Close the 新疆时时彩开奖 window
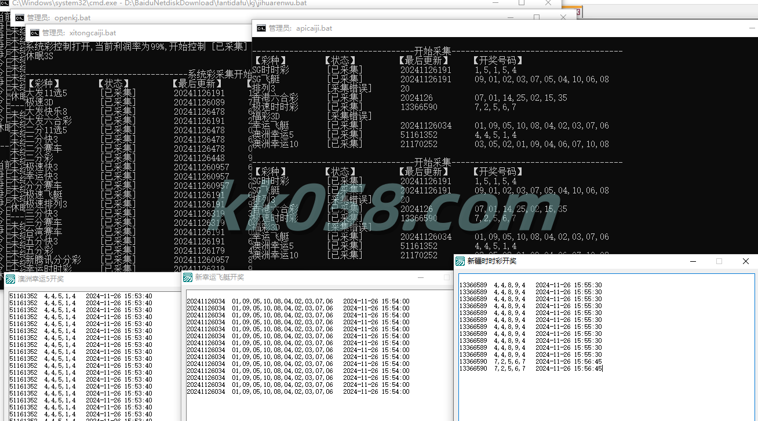Viewport: 758px width, 421px height. 745,261
